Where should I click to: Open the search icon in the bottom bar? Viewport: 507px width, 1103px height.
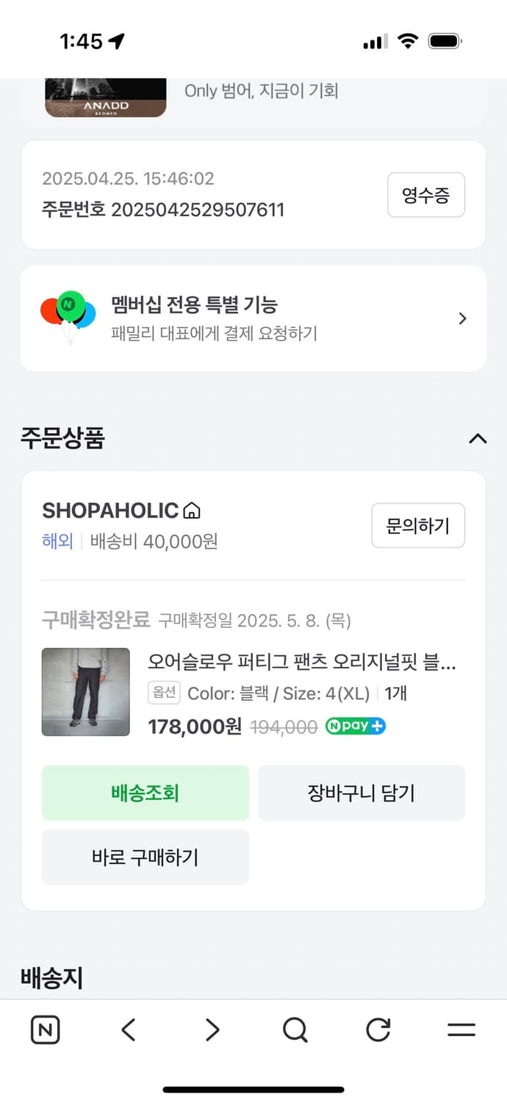pos(295,1029)
